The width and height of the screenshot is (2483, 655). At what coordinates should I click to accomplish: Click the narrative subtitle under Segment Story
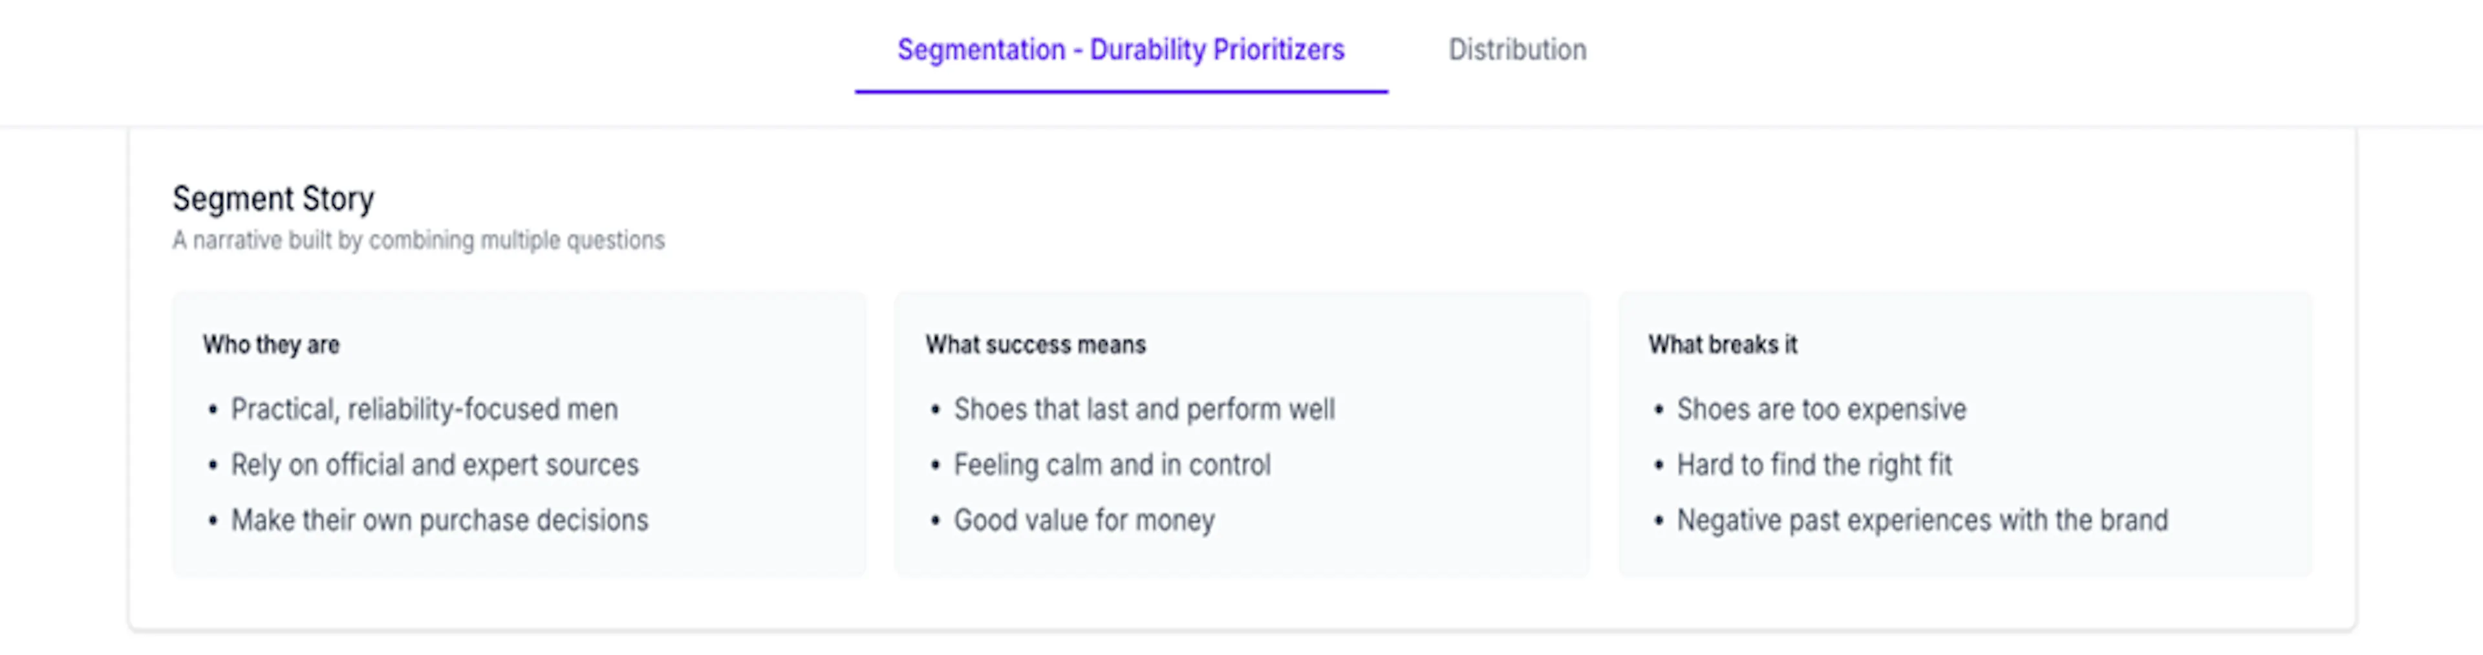(x=418, y=240)
